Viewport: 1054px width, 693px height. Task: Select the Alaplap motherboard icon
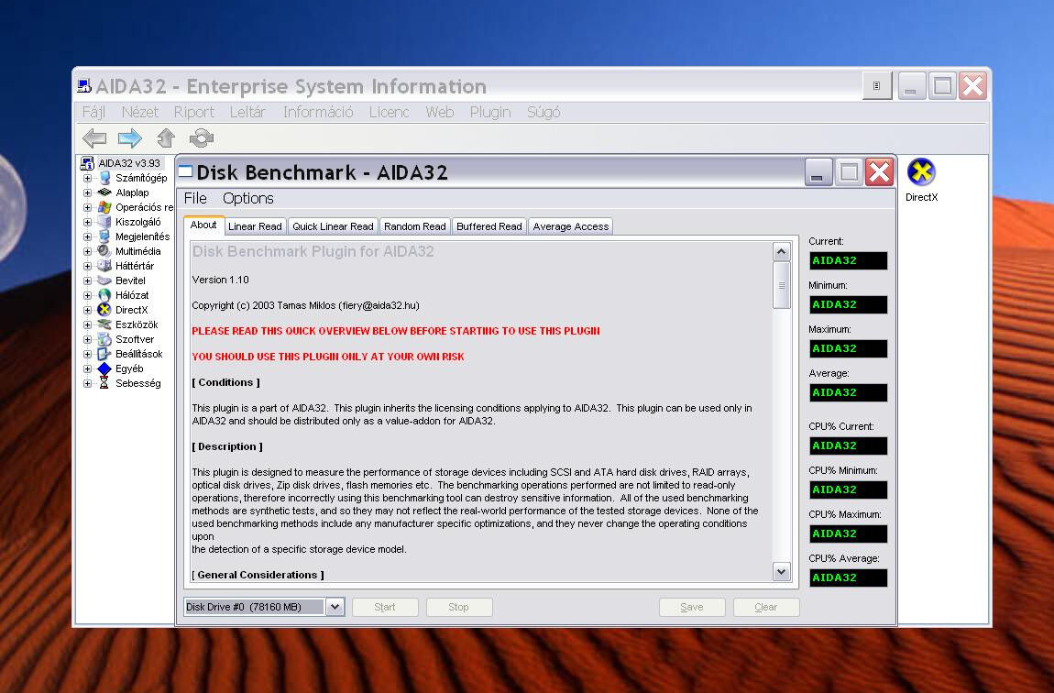tap(104, 192)
